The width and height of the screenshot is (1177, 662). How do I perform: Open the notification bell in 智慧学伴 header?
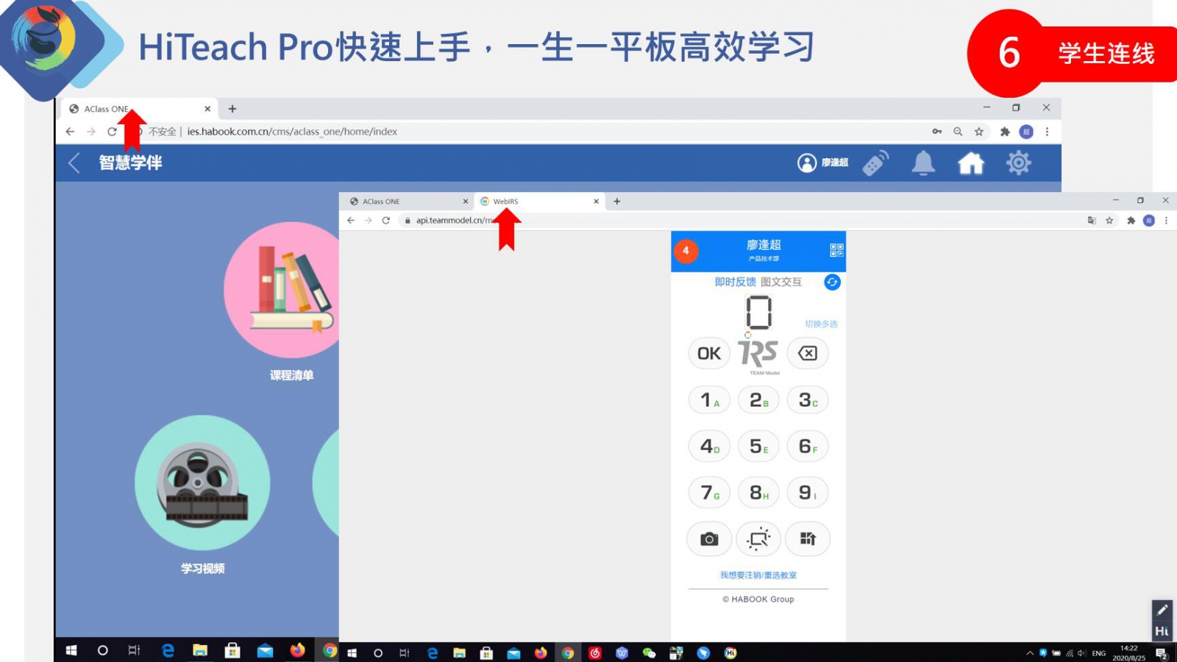922,163
